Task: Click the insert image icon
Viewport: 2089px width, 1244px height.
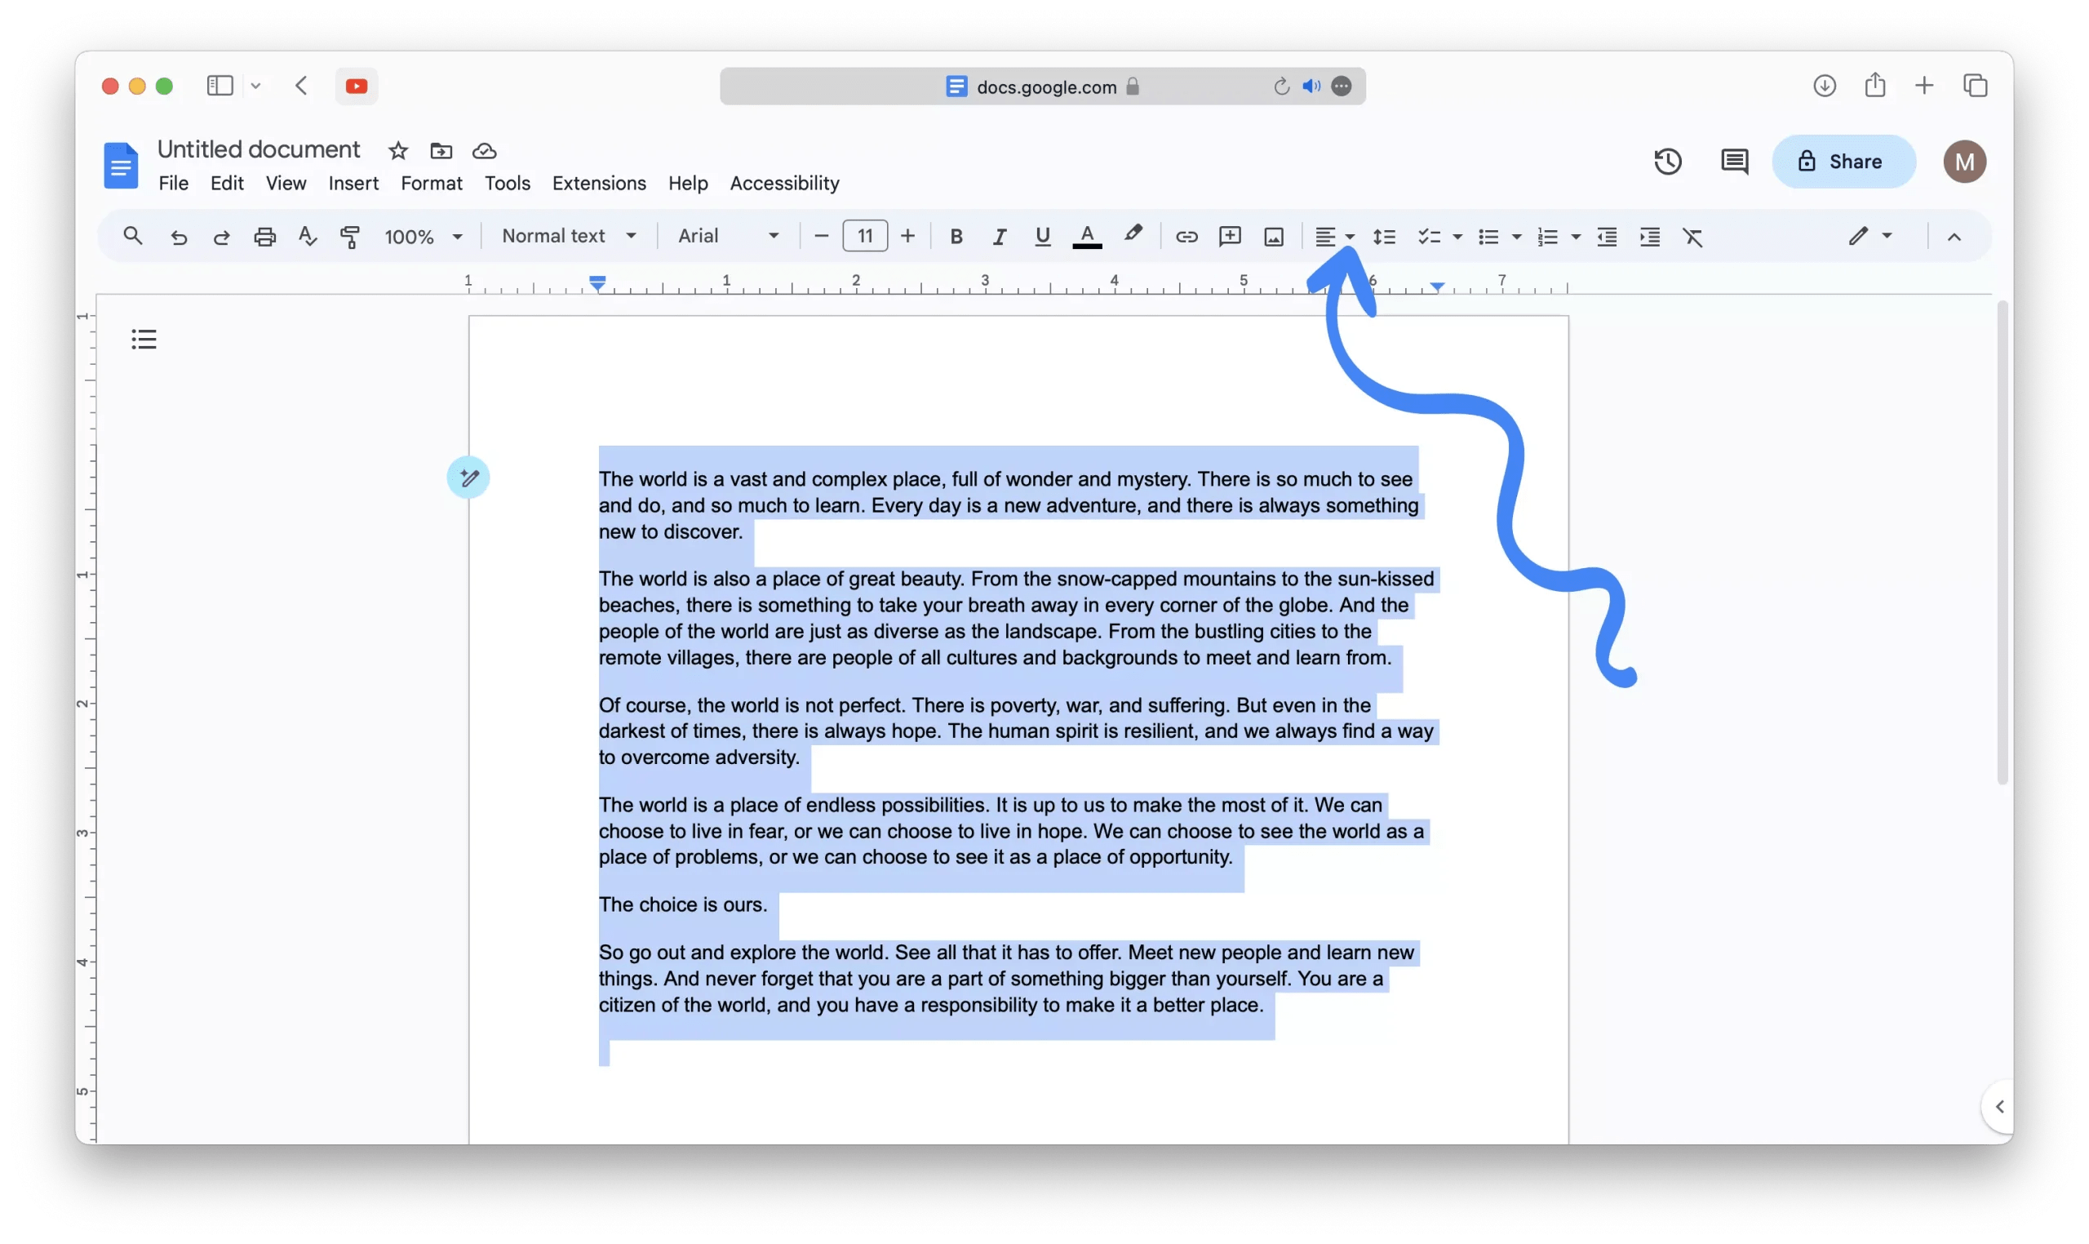Action: coord(1273,237)
